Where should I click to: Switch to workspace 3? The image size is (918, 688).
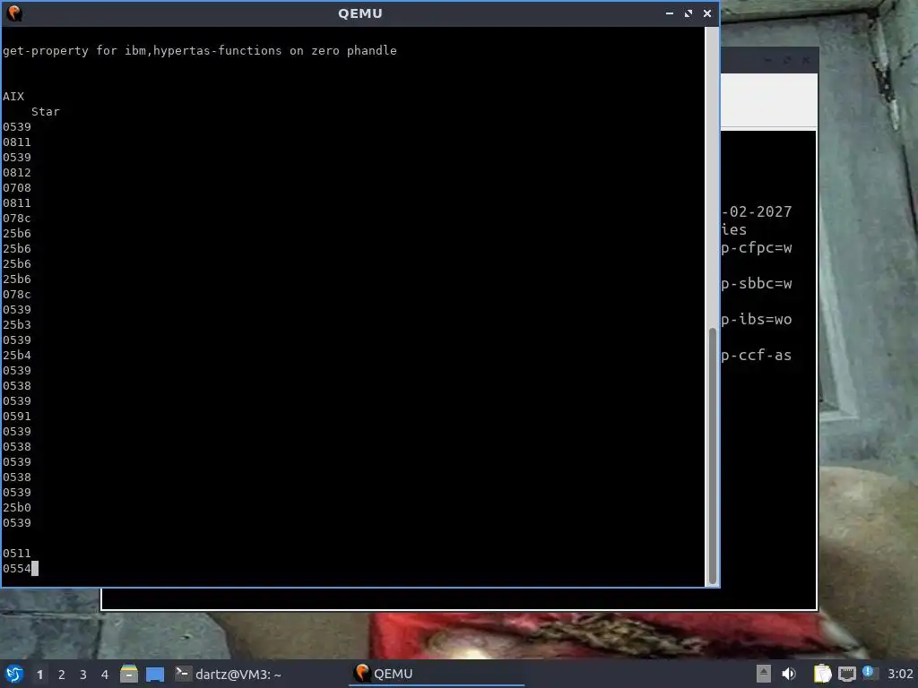click(x=83, y=675)
